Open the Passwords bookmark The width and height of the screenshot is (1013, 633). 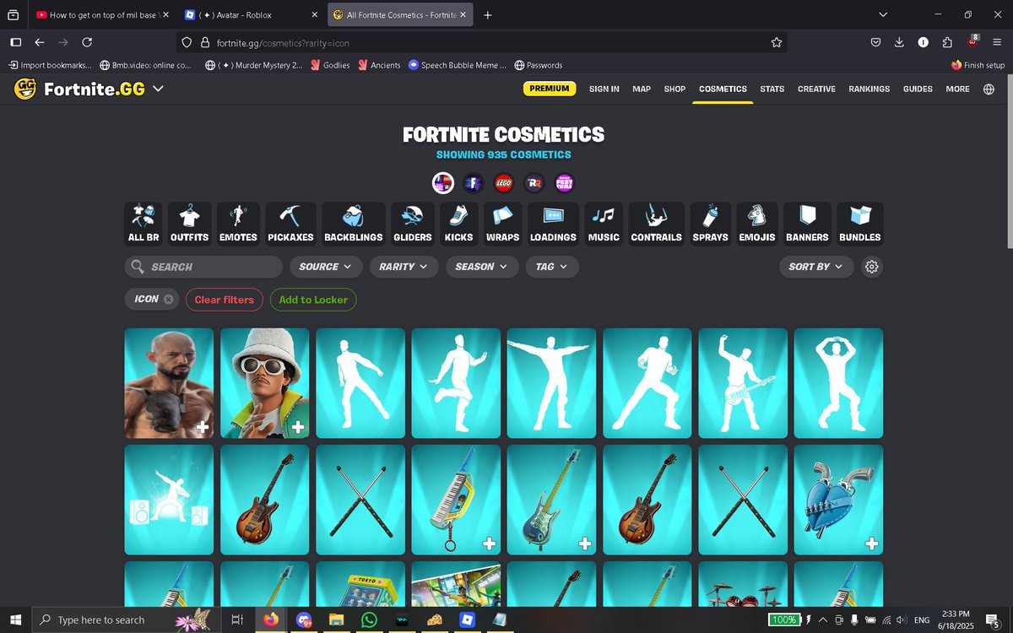537,65
